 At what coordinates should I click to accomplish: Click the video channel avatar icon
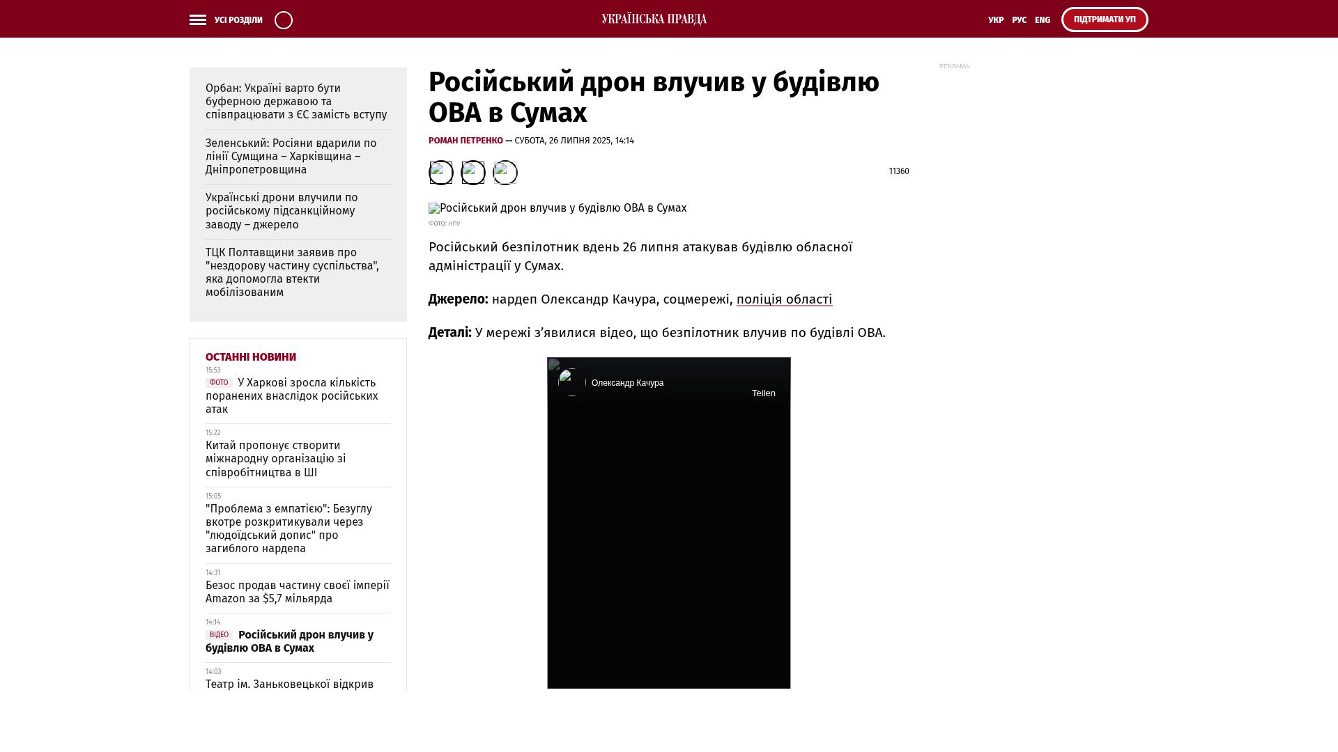pos(571,382)
